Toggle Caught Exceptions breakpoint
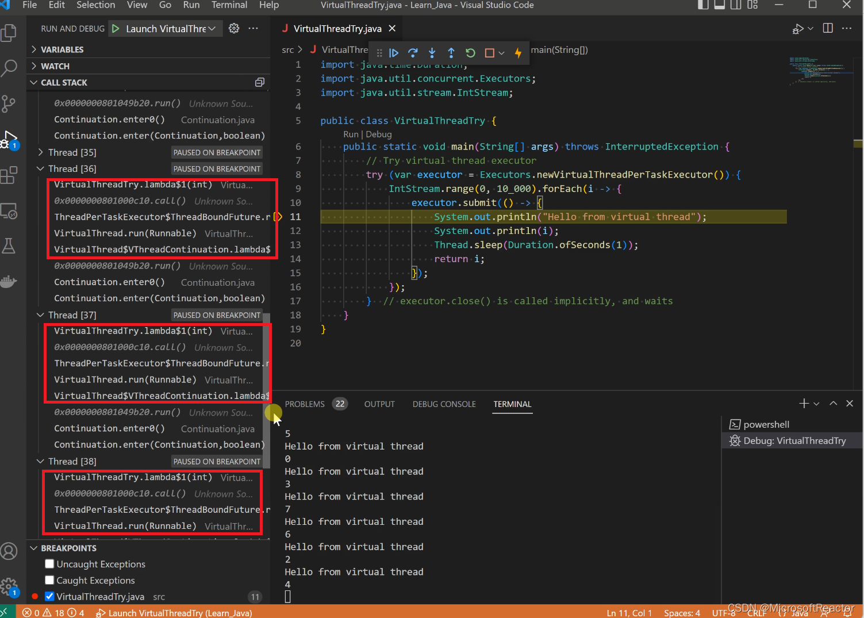Image resolution: width=864 pixels, height=618 pixels. coord(49,580)
